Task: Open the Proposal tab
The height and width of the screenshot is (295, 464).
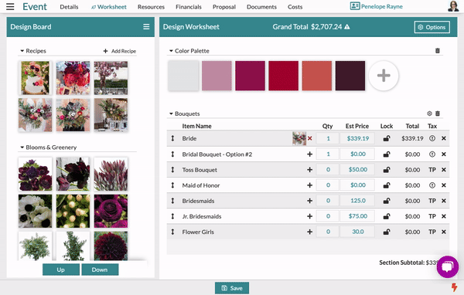Action: [224, 7]
